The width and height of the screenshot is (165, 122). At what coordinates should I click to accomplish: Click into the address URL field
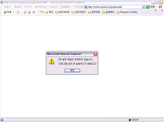(x=115, y=7)
